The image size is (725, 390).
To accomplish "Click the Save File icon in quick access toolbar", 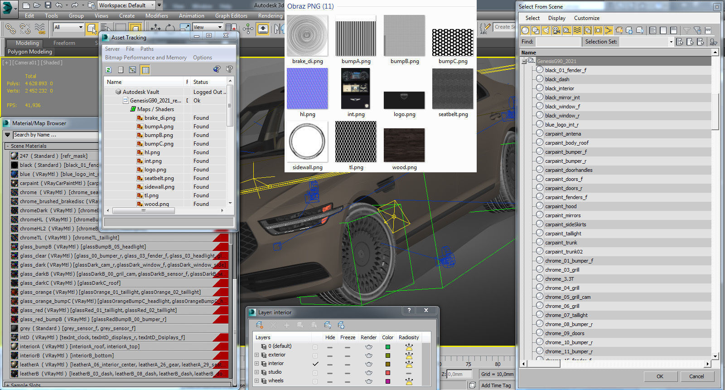I will click(48, 5).
